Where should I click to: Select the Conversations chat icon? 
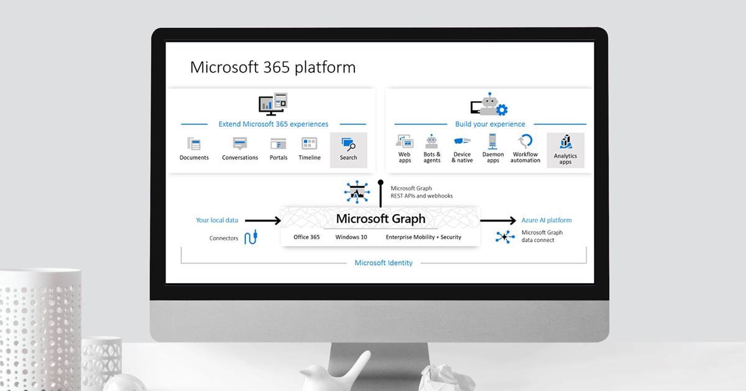(x=240, y=144)
